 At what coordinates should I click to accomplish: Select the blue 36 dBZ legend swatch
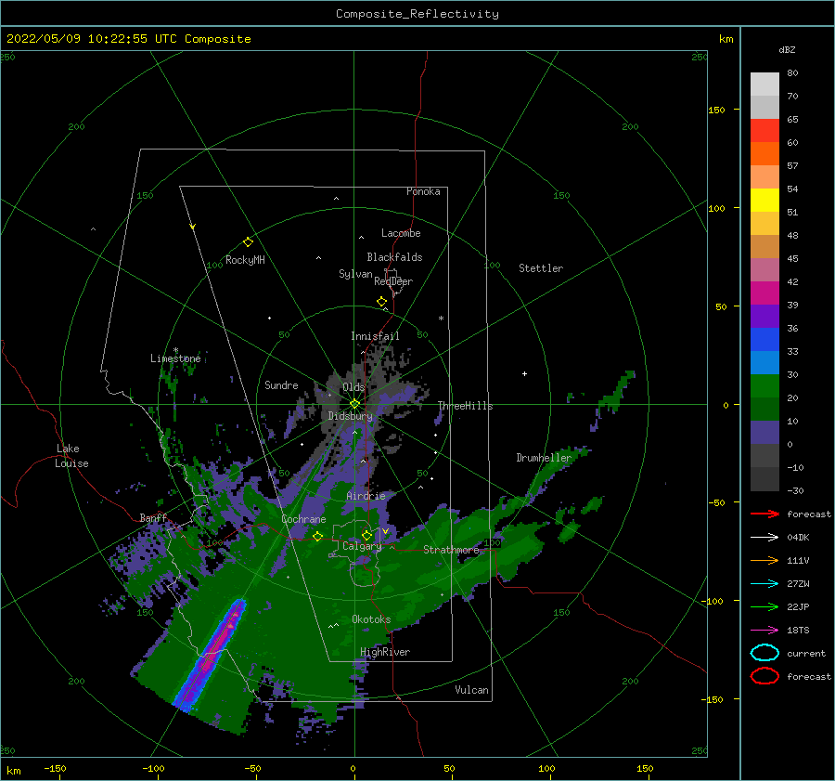click(764, 340)
